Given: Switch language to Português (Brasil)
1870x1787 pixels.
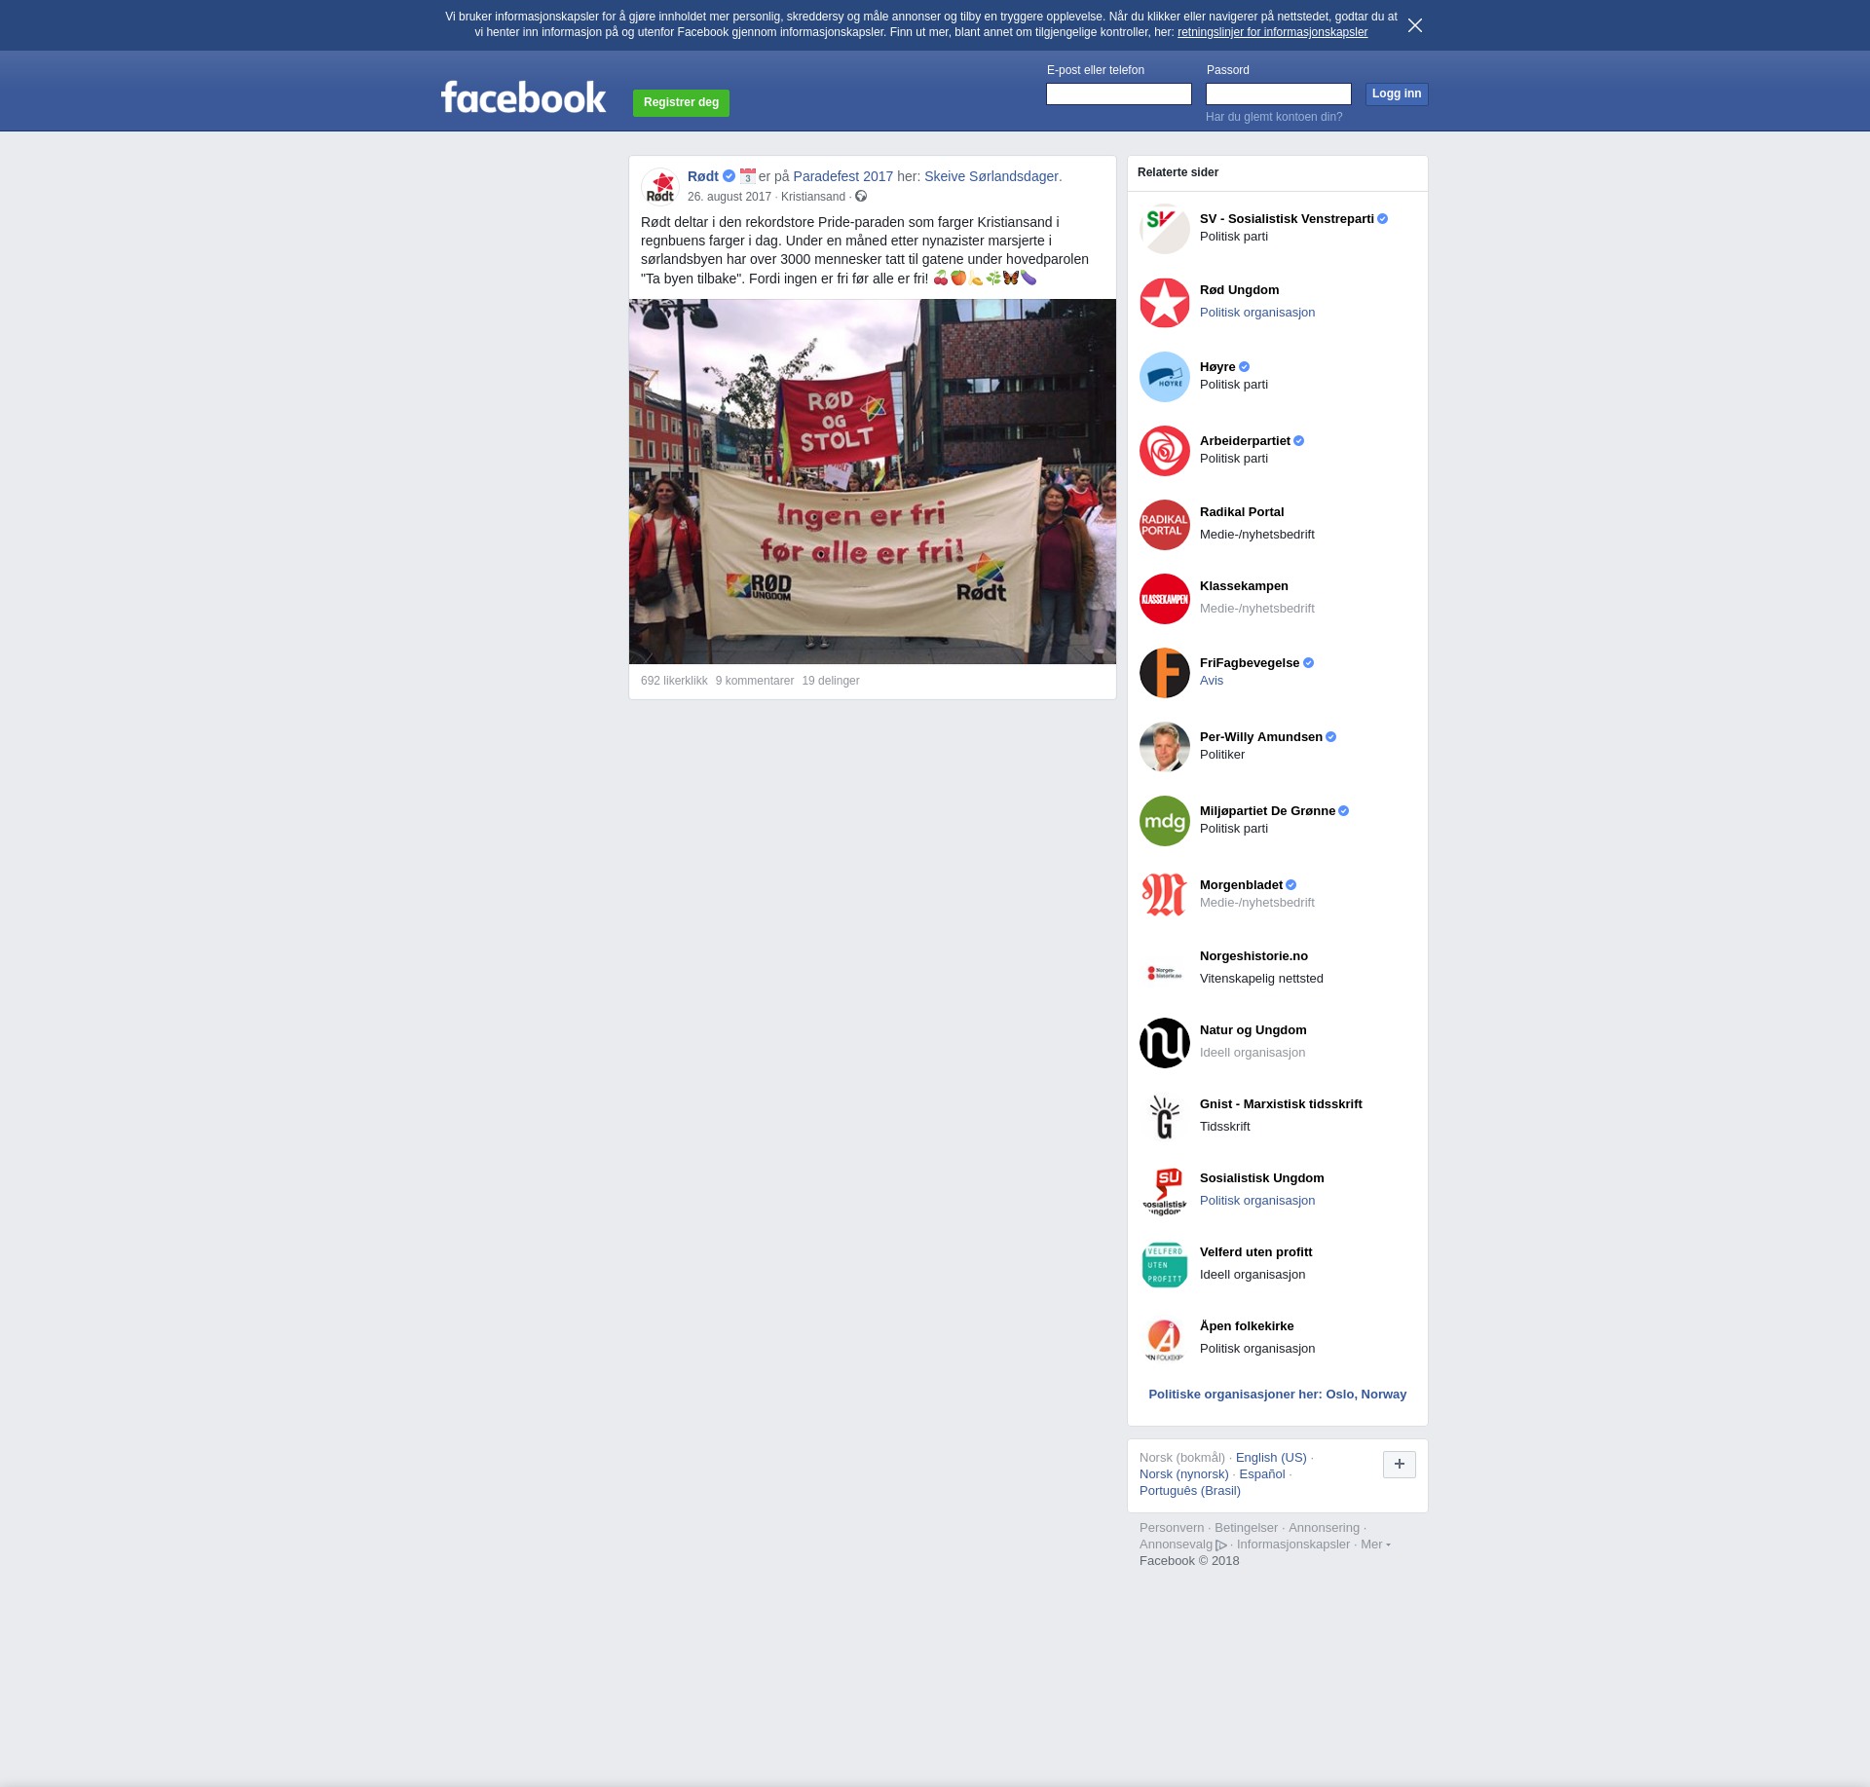Looking at the screenshot, I should coord(1190,1491).
